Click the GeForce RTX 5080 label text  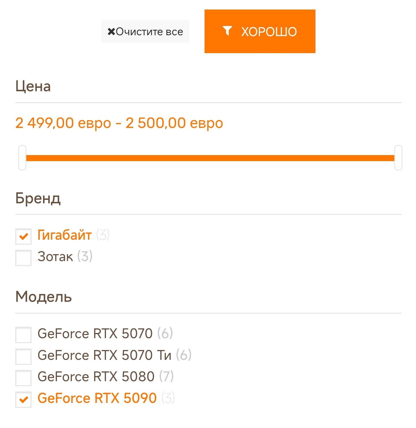pyautogui.click(x=96, y=377)
